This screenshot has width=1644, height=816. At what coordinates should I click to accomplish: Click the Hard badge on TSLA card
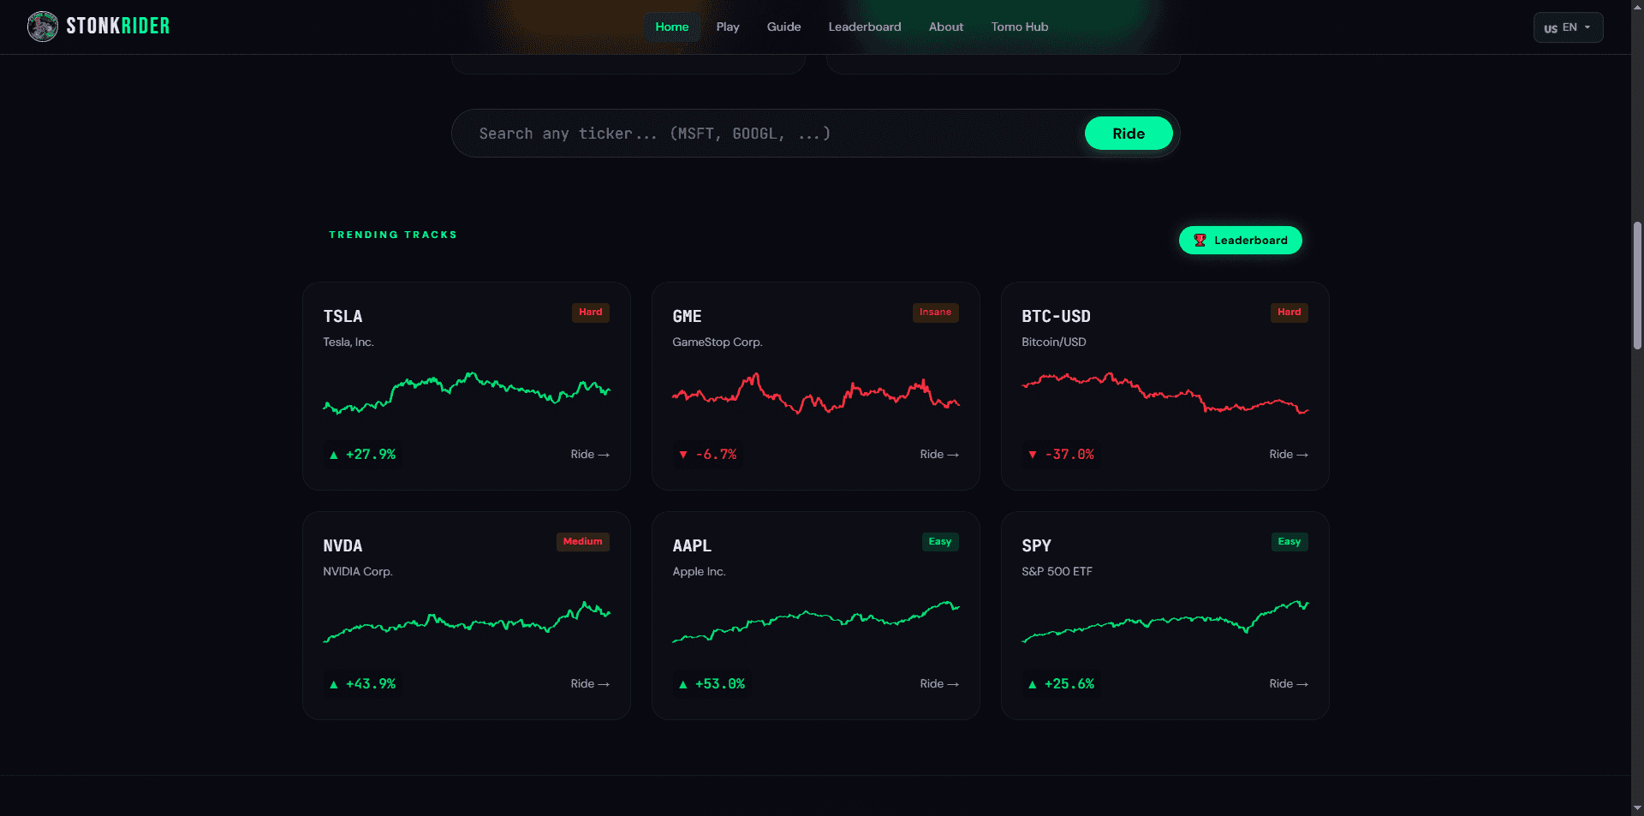591,313
